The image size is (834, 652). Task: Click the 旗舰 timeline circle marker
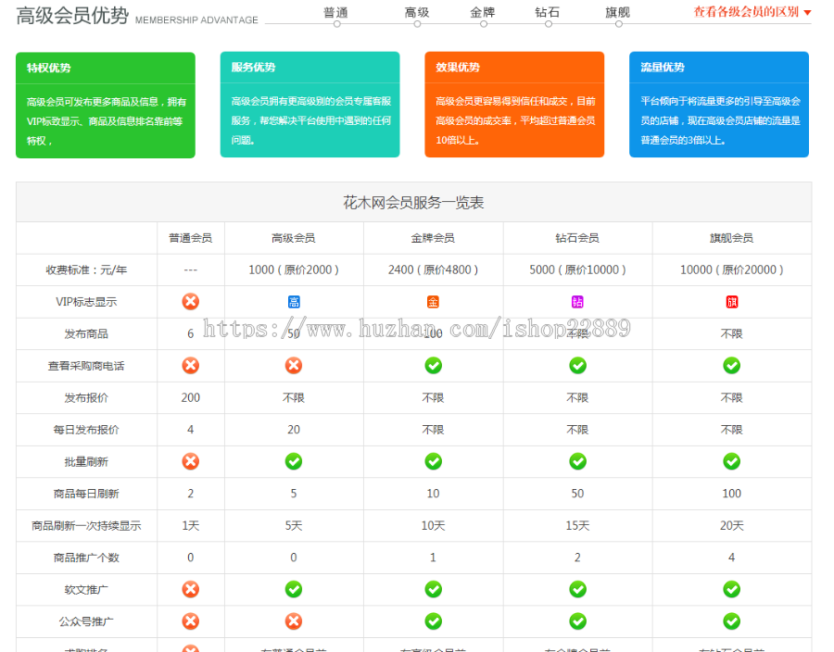click(619, 24)
